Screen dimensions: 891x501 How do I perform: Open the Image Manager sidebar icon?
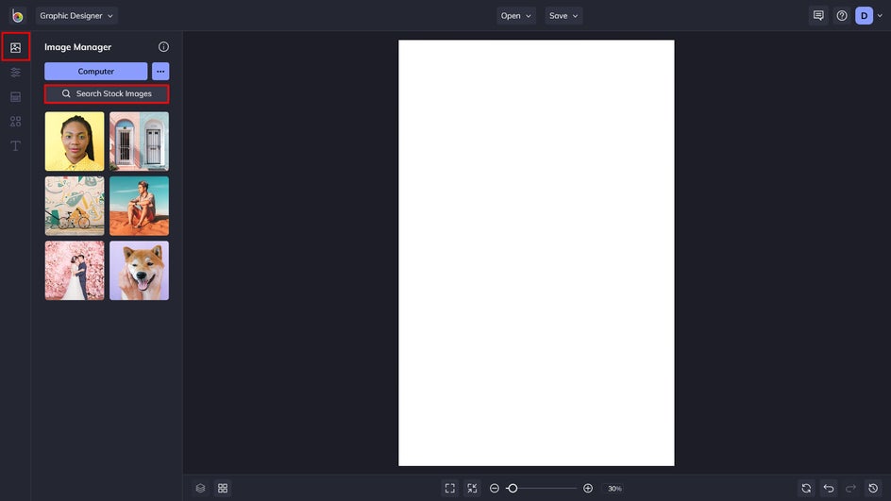coord(15,47)
